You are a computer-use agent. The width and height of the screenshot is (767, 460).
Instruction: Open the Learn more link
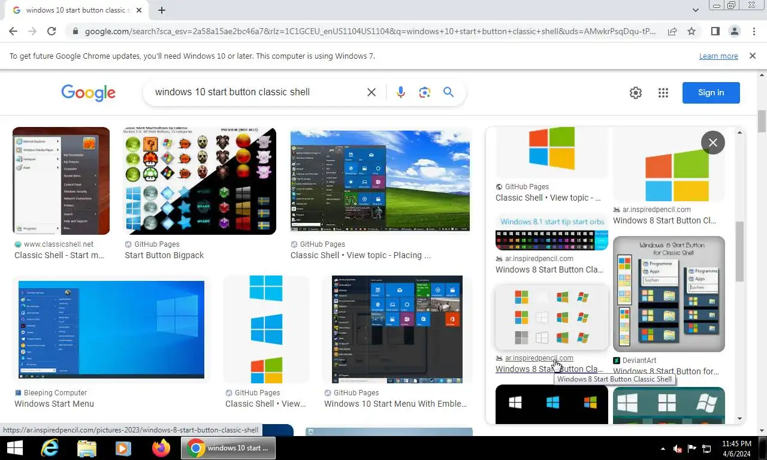coord(718,56)
